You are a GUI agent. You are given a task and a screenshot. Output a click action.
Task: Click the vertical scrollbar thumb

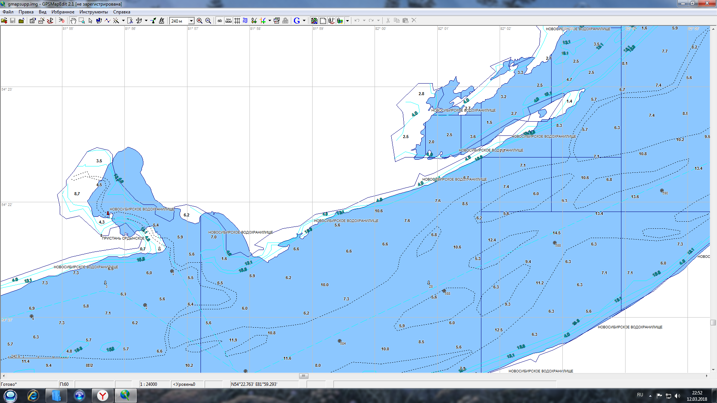[713, 322]
